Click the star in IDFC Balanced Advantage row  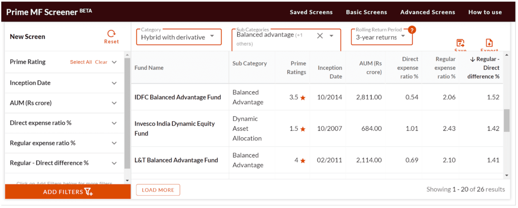pyautogui.click(x=303, y=98)
